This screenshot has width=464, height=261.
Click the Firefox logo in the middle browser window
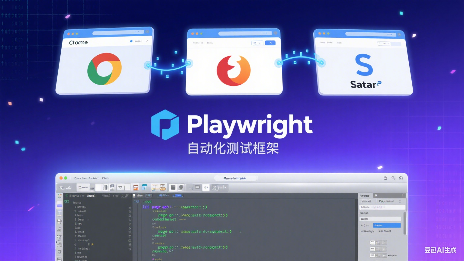(x=234, y=71)
